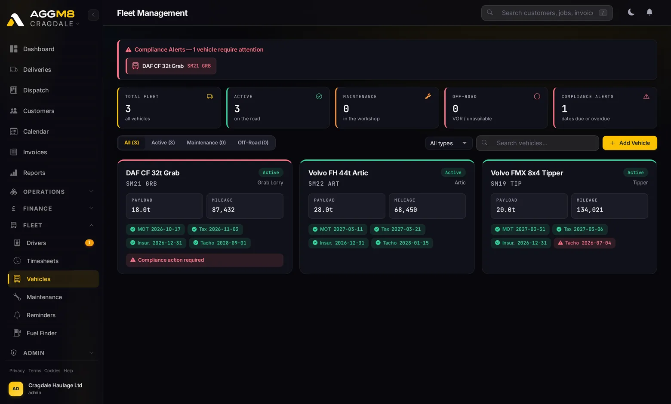Expand the ADMIN sidebar section
Screen dimensions: 671x404
coord(52,353)
